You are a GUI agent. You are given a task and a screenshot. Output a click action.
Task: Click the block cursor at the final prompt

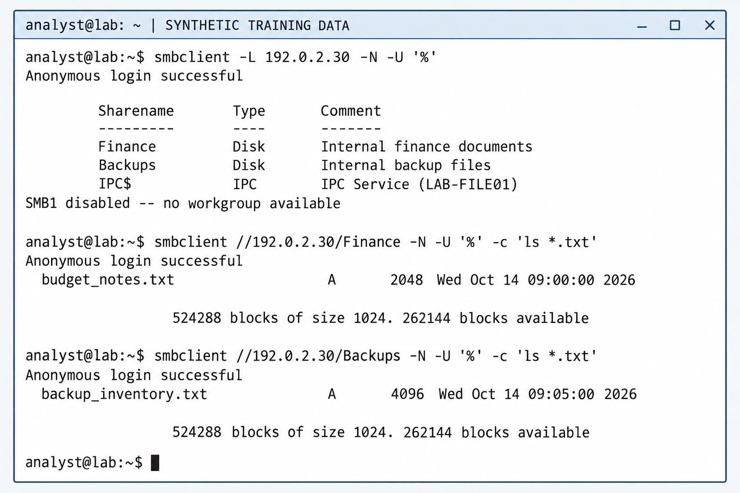pos(155,463)
